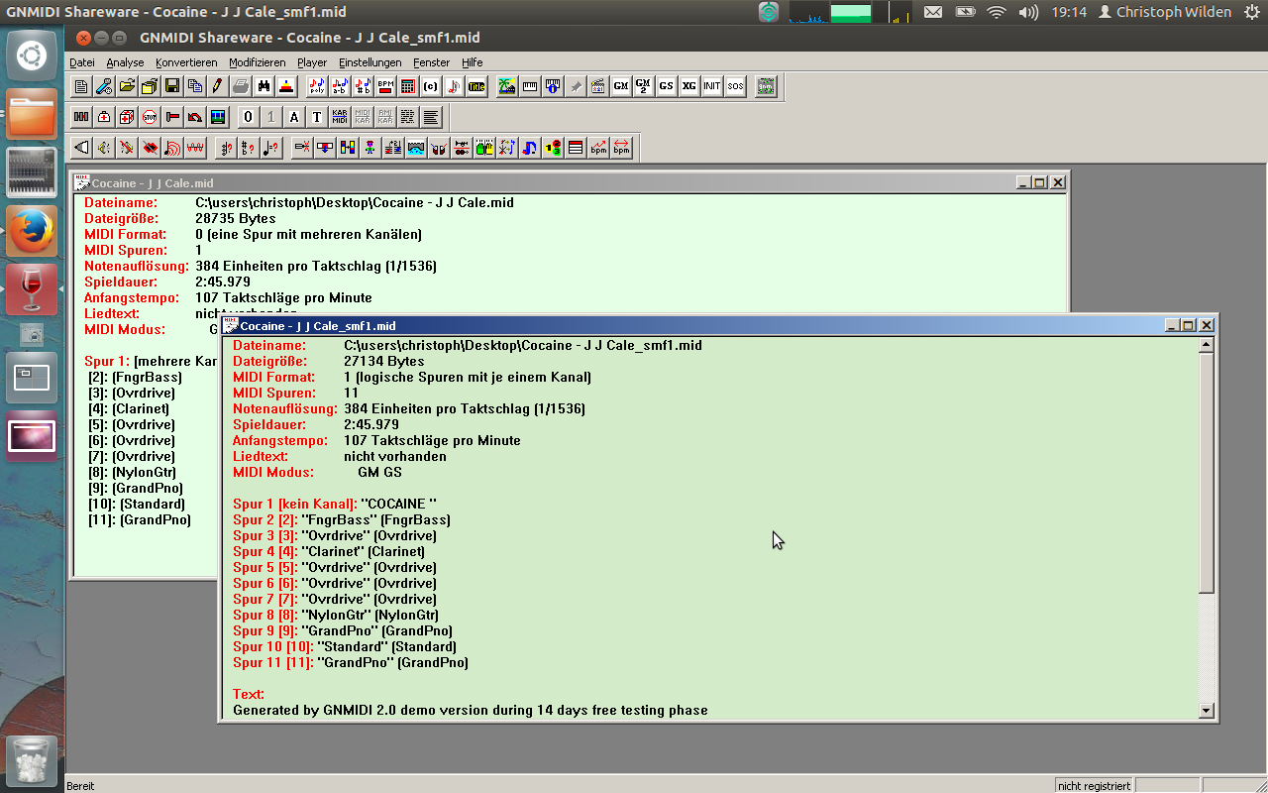The height and width of the screenshot is (793, 1268).
Task: Open the Analyse menu
Action: pos(125,62)
